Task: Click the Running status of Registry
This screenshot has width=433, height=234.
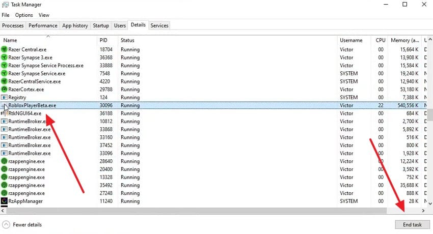Action: coord(130,97)
